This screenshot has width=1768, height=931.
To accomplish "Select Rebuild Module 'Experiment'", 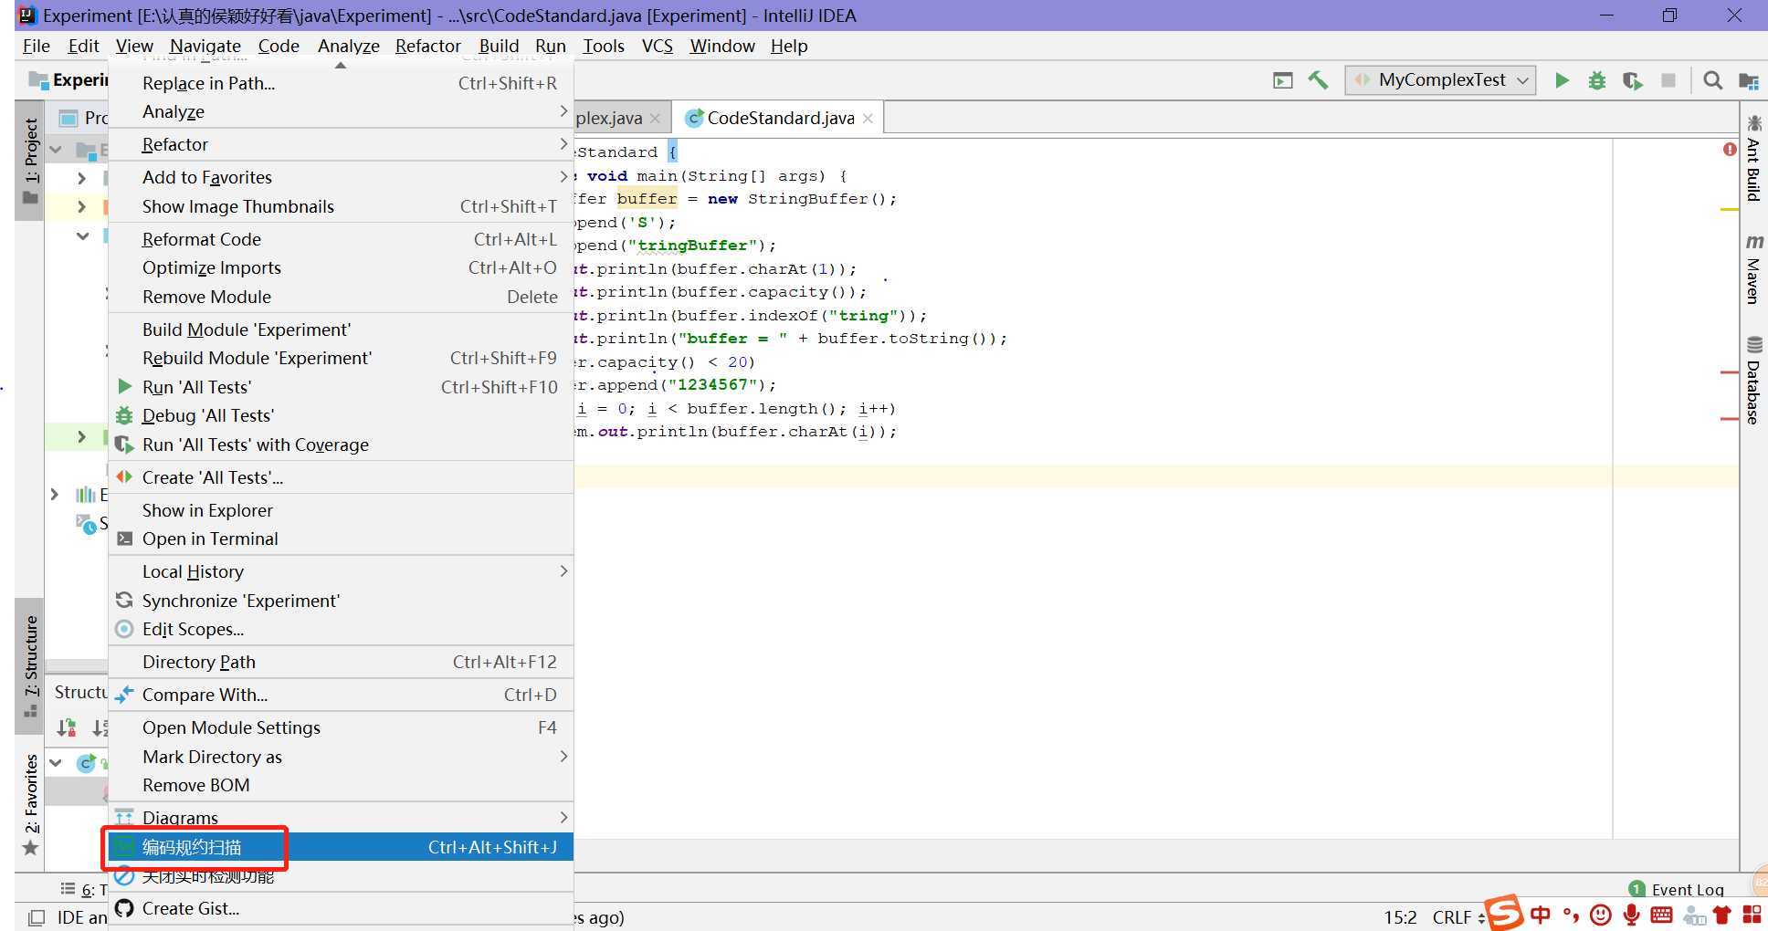I will point(341,358).
